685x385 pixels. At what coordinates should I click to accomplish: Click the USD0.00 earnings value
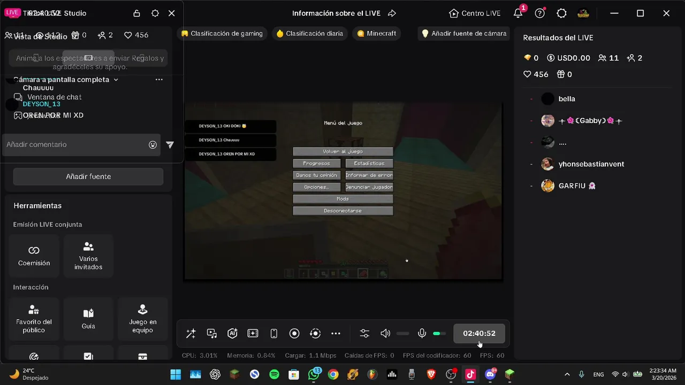tap(568, 58)
